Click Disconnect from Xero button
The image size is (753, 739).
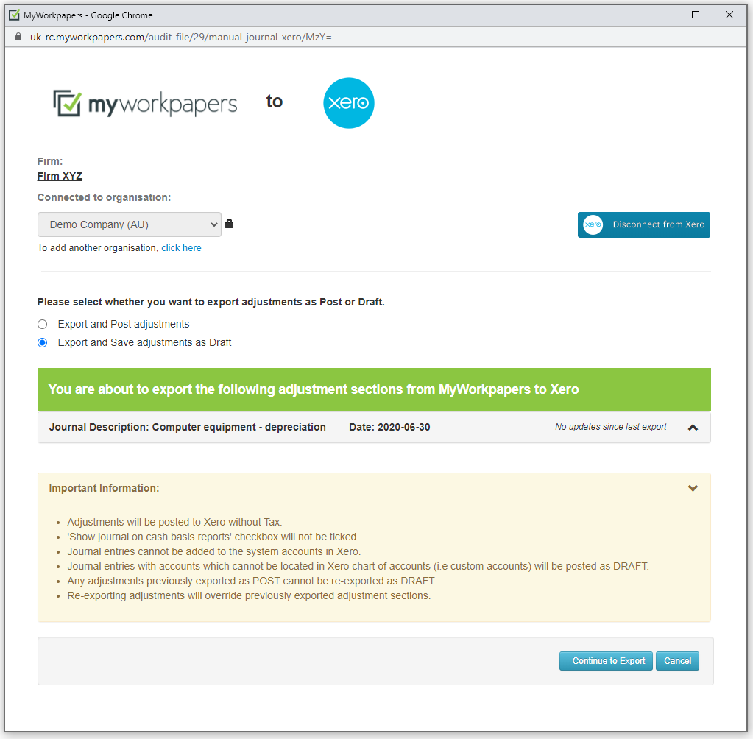pos(643,224)
